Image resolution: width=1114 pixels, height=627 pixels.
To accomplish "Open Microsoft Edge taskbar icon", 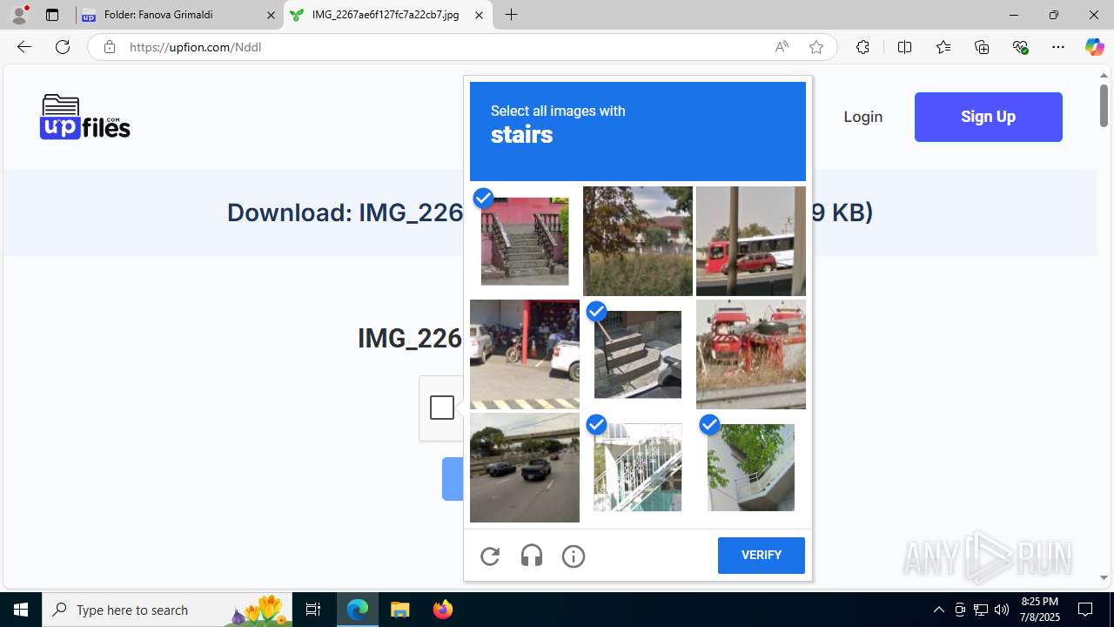I will point(358,610).
